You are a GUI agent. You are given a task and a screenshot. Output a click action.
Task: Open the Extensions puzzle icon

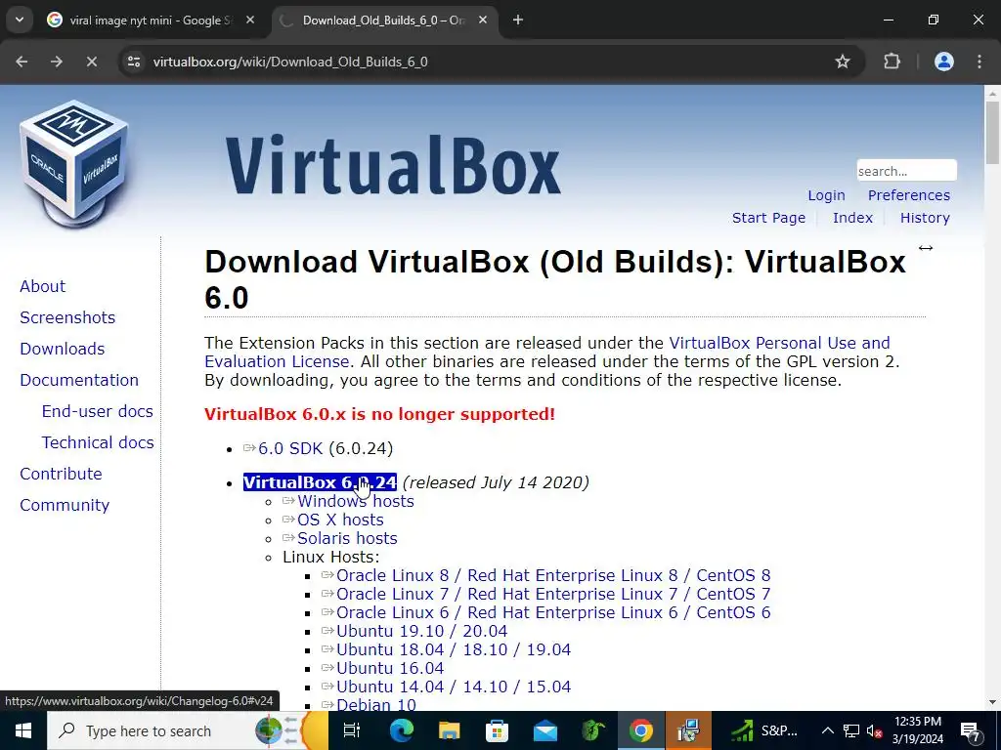(892, 62)
